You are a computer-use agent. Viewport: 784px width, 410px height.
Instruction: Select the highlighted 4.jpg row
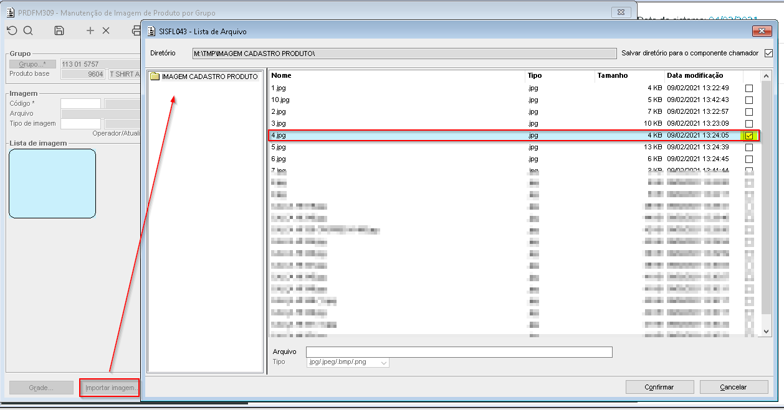(514, 136)
